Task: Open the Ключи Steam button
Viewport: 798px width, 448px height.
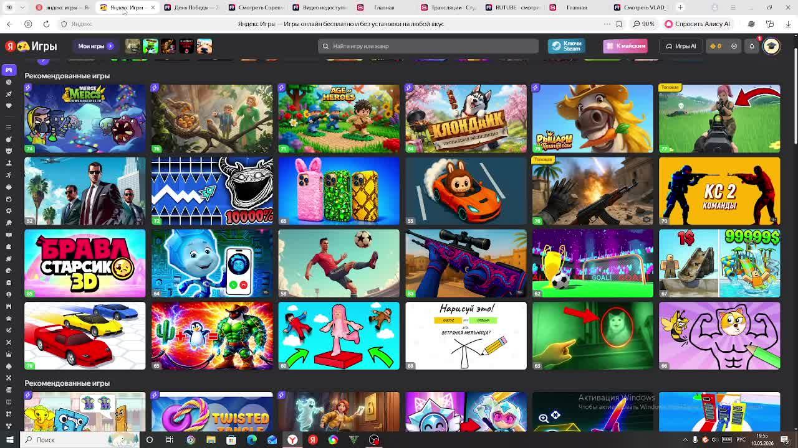Action: coord(566,46)
